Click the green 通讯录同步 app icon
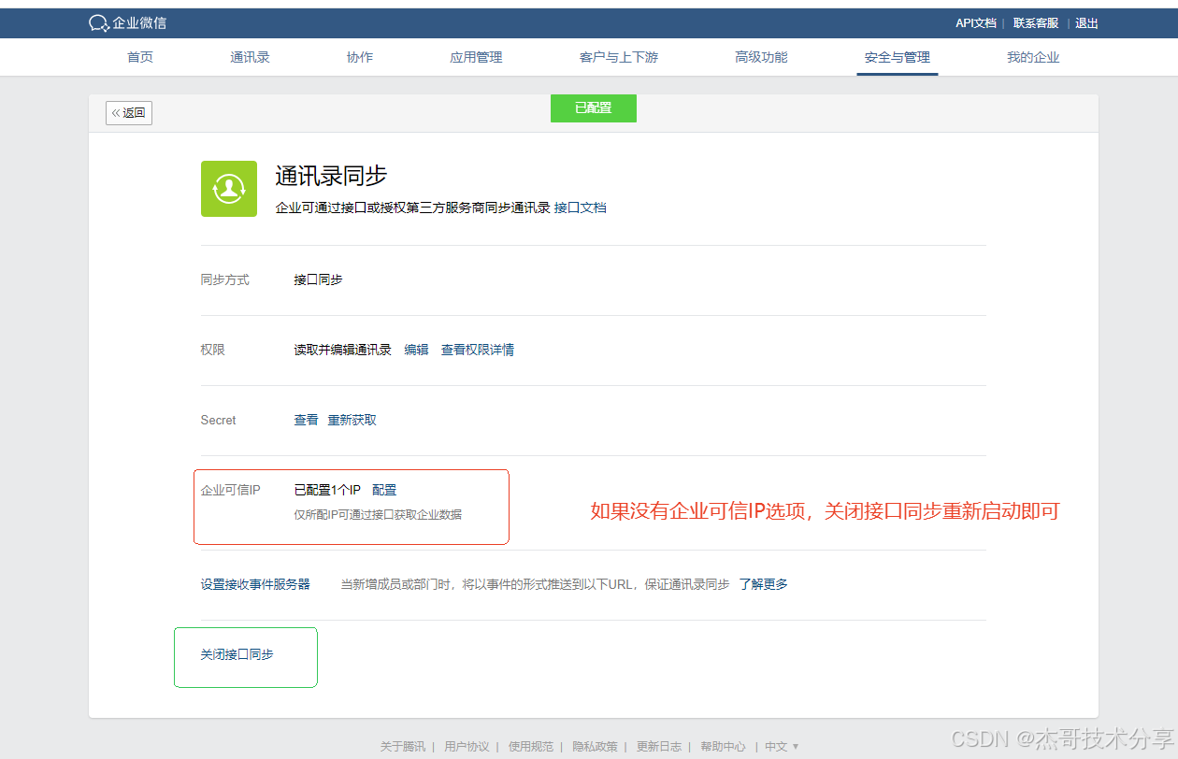Viewport: 1178px width, 759px height. (229, 189)
